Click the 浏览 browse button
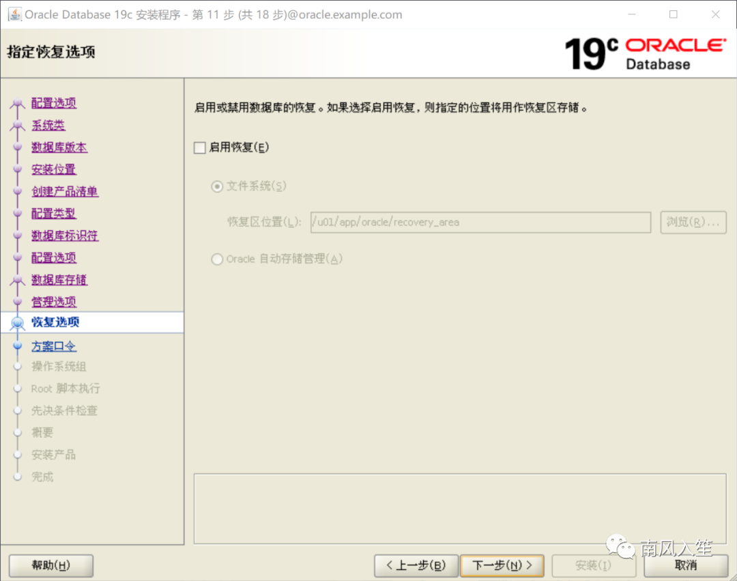Image resolution: width=737 pixels, height=581 pixels. [693, 223]
